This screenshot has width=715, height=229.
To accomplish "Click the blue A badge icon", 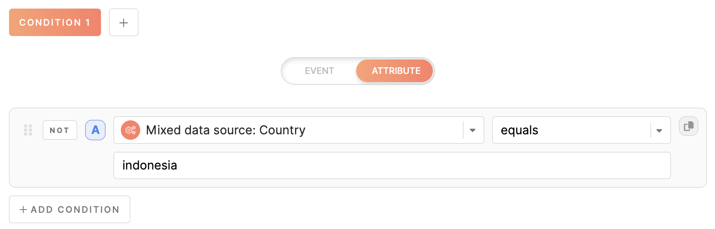I will 95,130.
